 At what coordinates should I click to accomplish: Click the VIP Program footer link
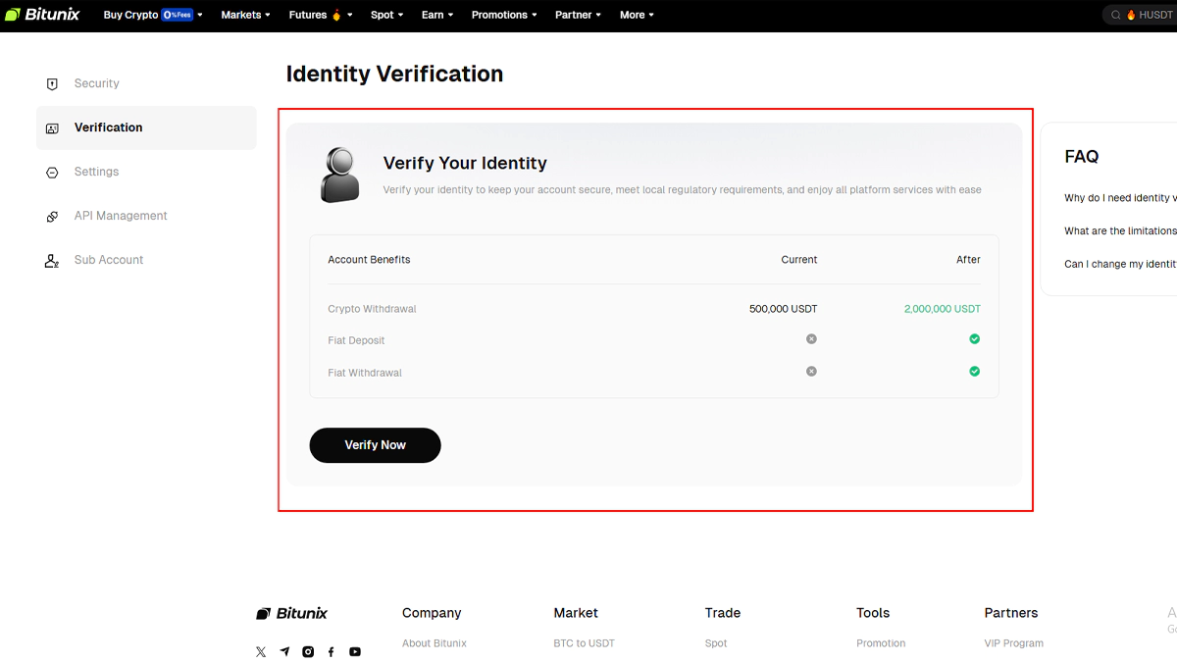[1013, 643]
